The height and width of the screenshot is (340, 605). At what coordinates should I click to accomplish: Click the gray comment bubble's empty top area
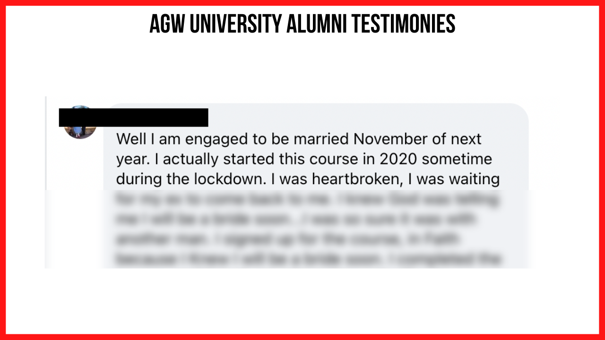pyautogui.click(x=369, y=116)
